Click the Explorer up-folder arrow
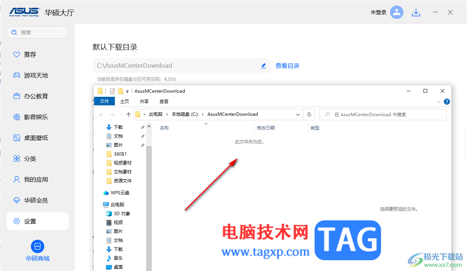This screenshot has width=467, height=271. (129, 115)
